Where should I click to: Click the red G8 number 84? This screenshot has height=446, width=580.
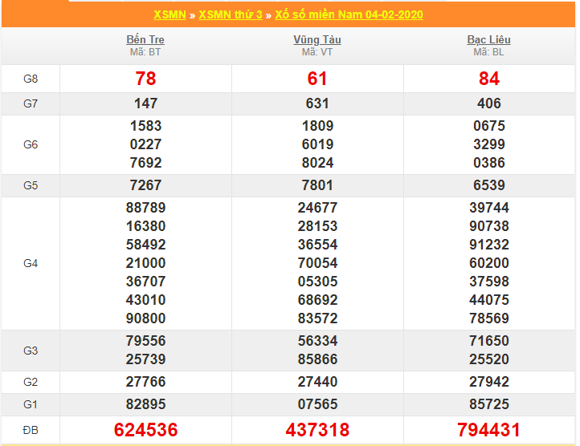coord(488,79)
